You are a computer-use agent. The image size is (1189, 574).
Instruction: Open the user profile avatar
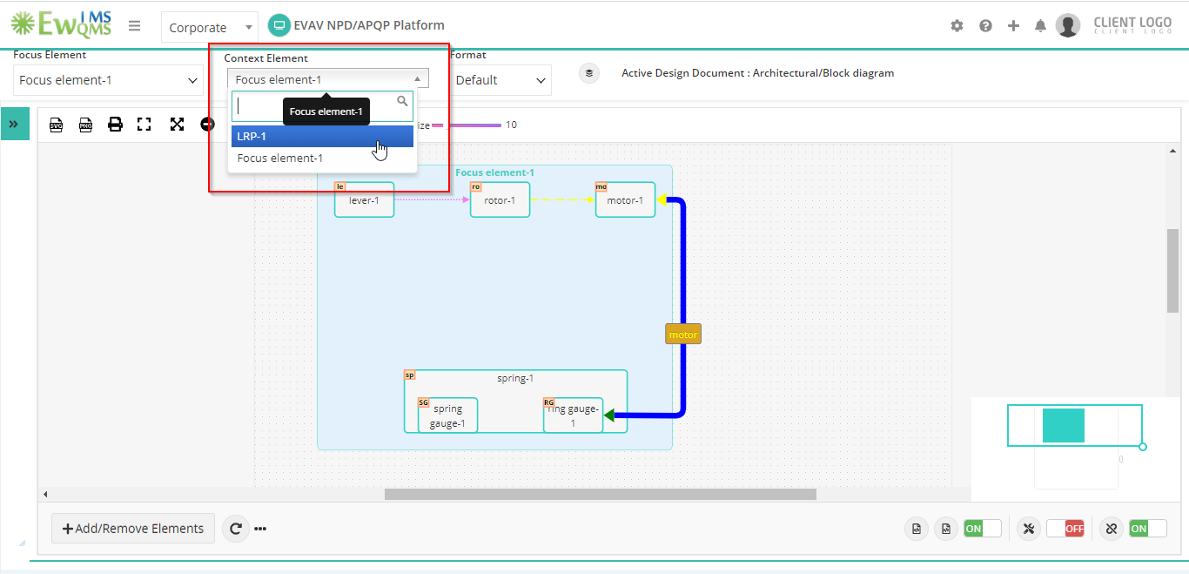pos(1068,25)
